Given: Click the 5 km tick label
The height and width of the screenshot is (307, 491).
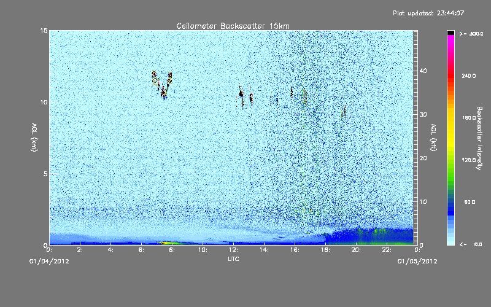Looking at the screenshot, I should tap(45, 174).
